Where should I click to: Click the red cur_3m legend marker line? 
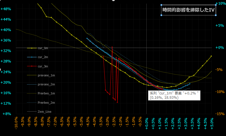32,66
